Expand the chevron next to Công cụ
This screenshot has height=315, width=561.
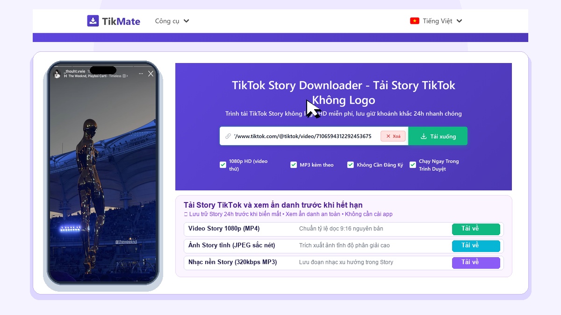point(187,21)
